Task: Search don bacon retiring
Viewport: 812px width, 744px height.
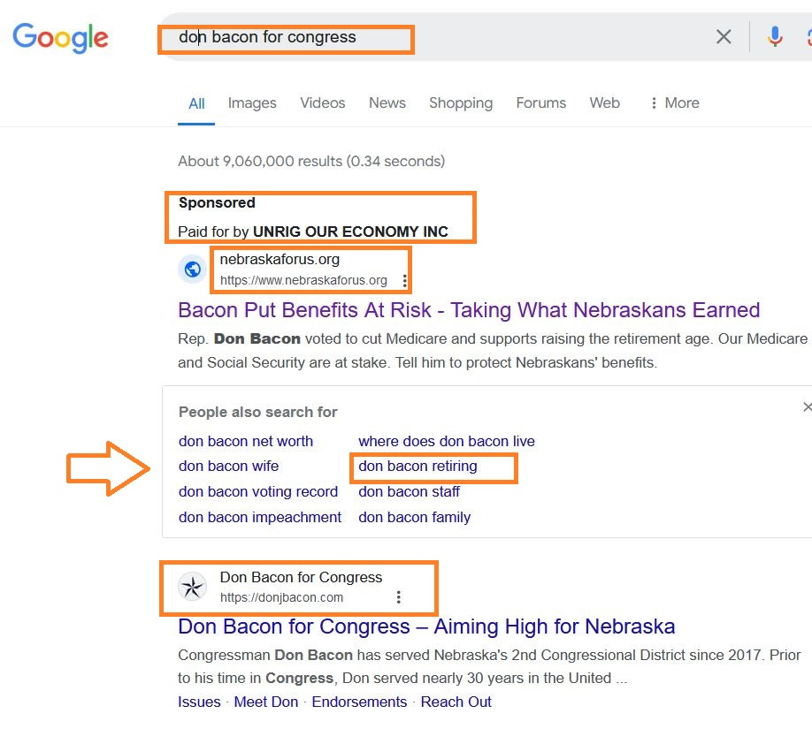Action: point(417,467)
